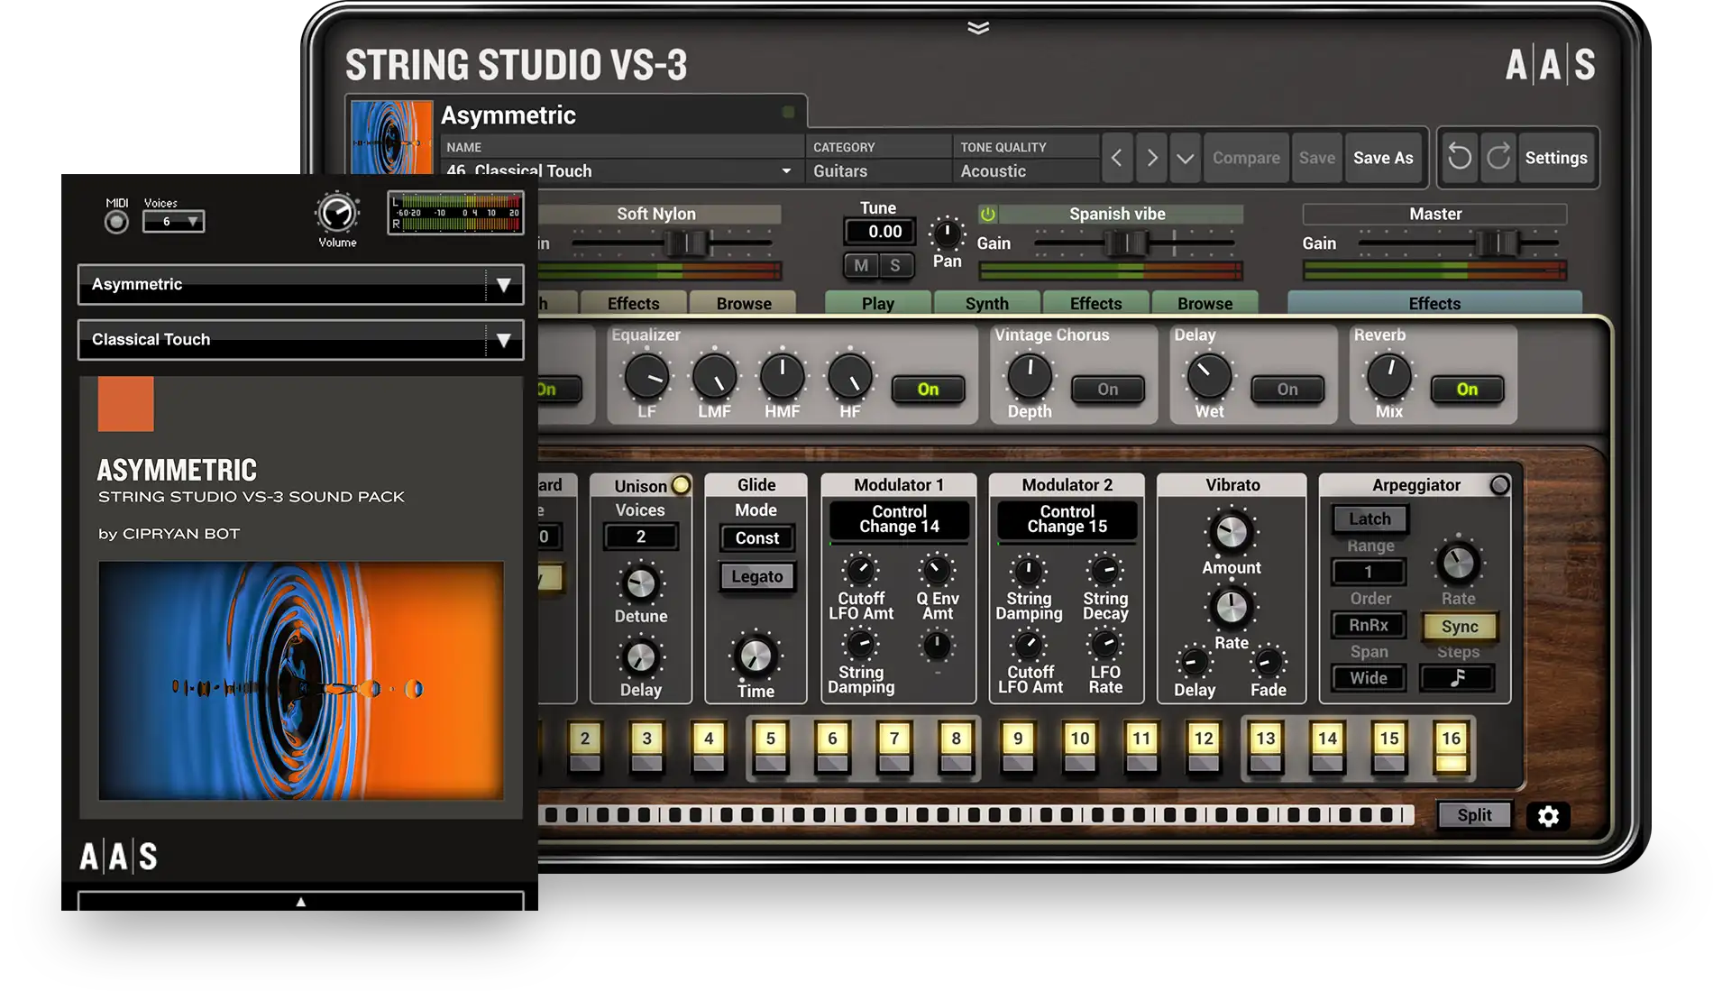This screenshot has width=1713, height=991.
Task: Go to previous preset with left arrow
Action: click(1117, 158)
